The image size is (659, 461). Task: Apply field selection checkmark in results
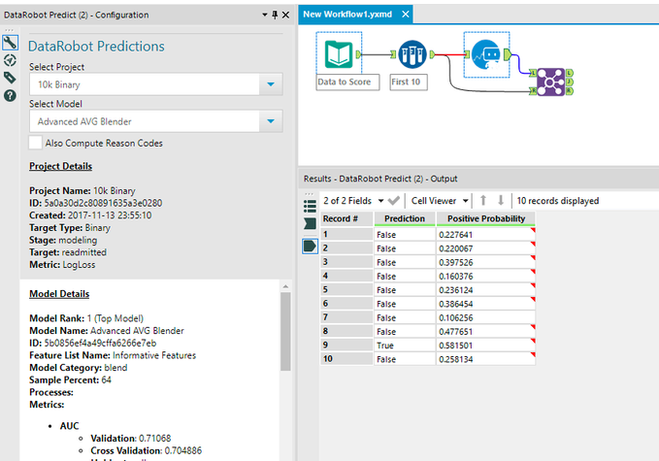click(x=394, y=201)
